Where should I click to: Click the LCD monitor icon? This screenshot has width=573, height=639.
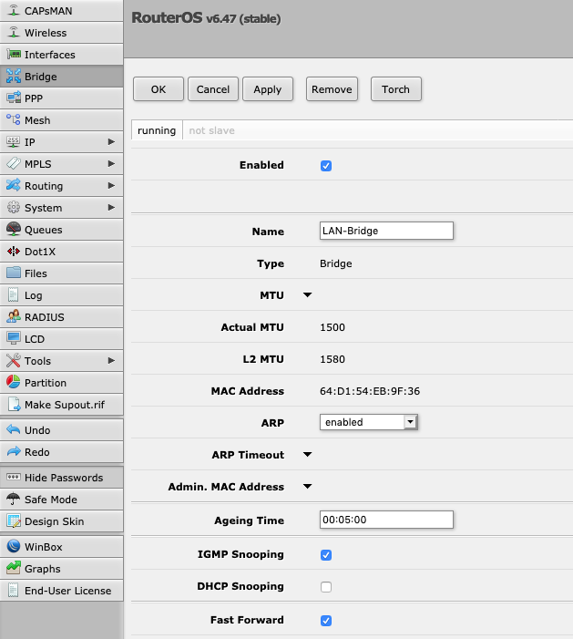(14, 339)
